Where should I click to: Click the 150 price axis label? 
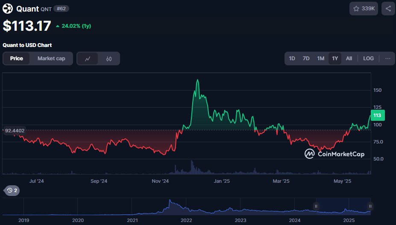[x=378, y=90]
